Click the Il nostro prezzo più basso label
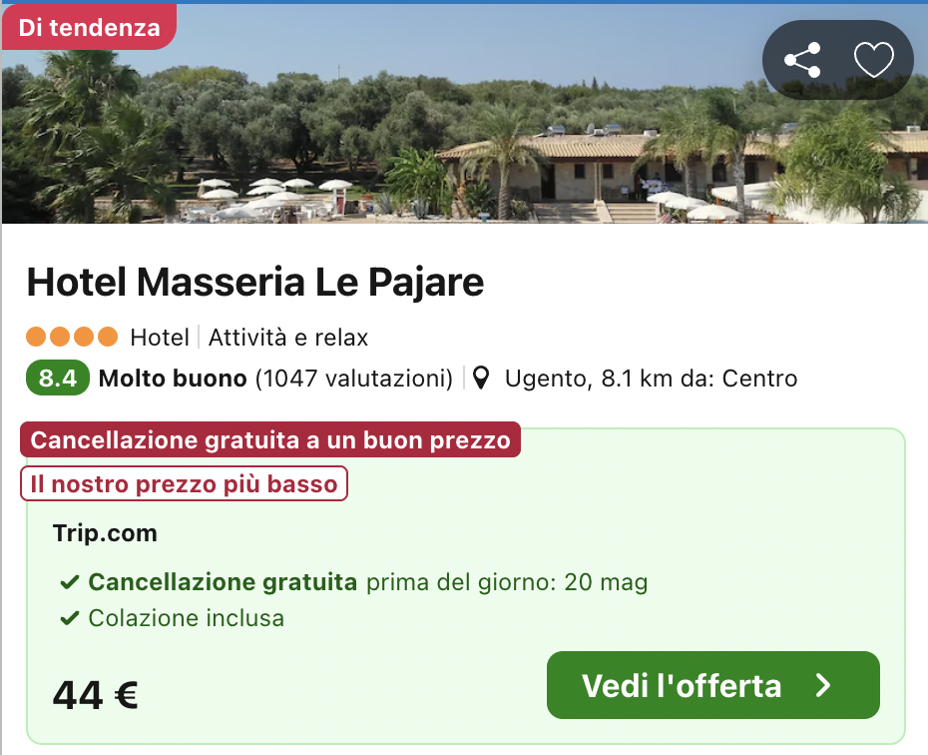 click(x=185, y=485)
